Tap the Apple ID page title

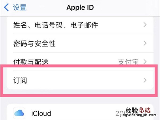80,7
